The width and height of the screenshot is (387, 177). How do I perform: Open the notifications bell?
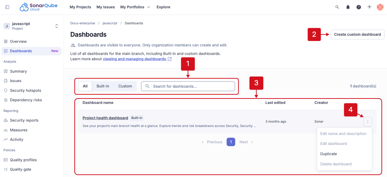point(348,7)
